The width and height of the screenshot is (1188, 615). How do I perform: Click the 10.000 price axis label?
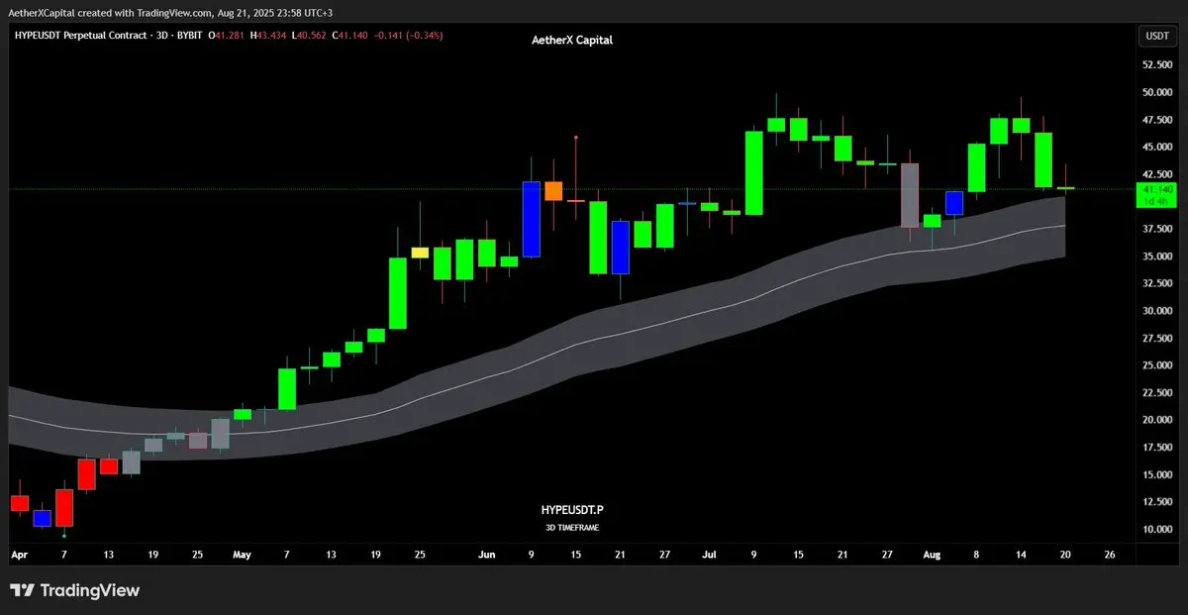1157,529
